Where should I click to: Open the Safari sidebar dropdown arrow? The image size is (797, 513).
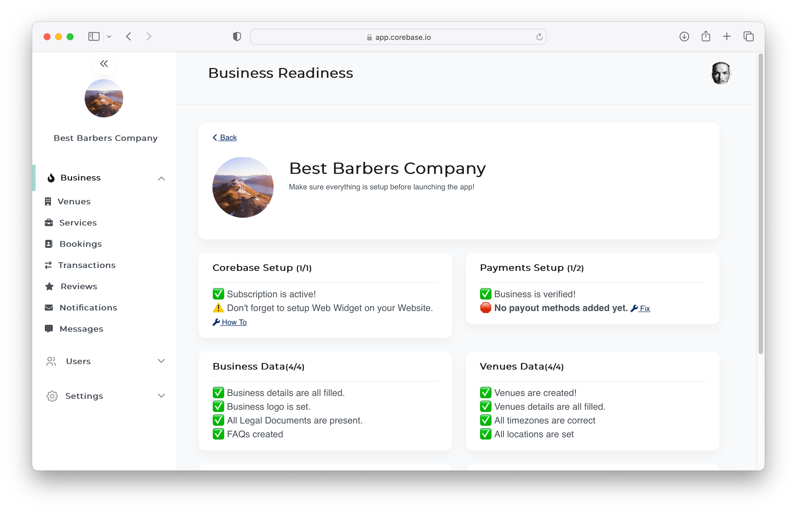point(109,37)
